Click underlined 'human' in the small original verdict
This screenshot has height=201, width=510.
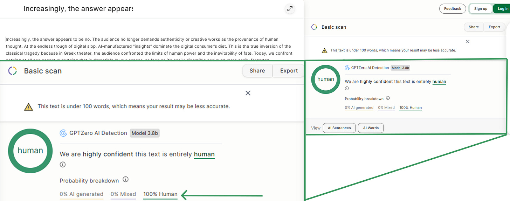439,82
